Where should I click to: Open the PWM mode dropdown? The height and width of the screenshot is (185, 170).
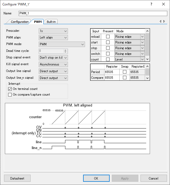pyautogui.click(x=62, y=44)
